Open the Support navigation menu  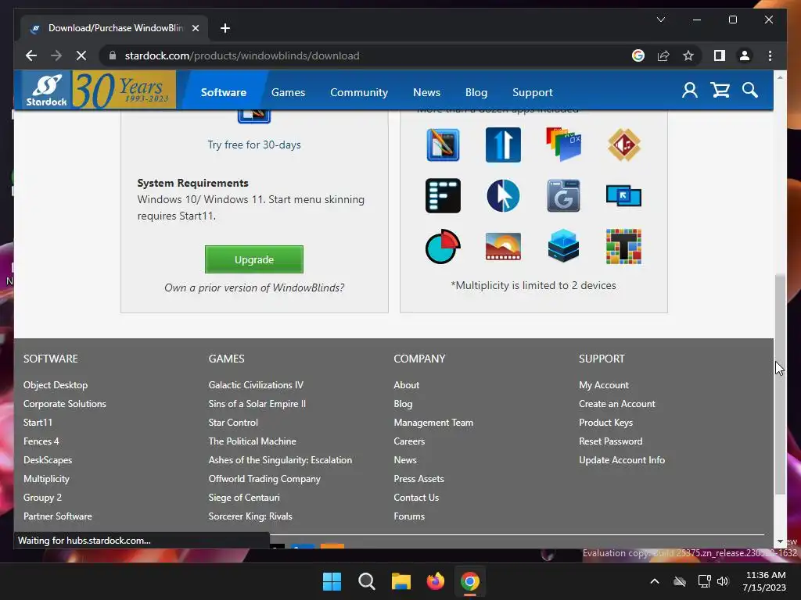(x=532, y=92)
